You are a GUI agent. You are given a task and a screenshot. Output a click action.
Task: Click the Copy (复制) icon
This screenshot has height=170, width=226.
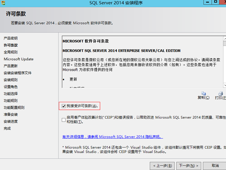(x=203, y=93)
